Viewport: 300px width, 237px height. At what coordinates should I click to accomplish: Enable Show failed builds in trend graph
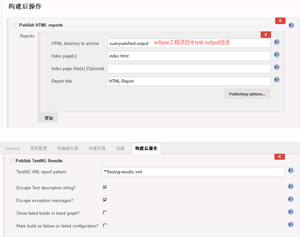pos(105,213)
